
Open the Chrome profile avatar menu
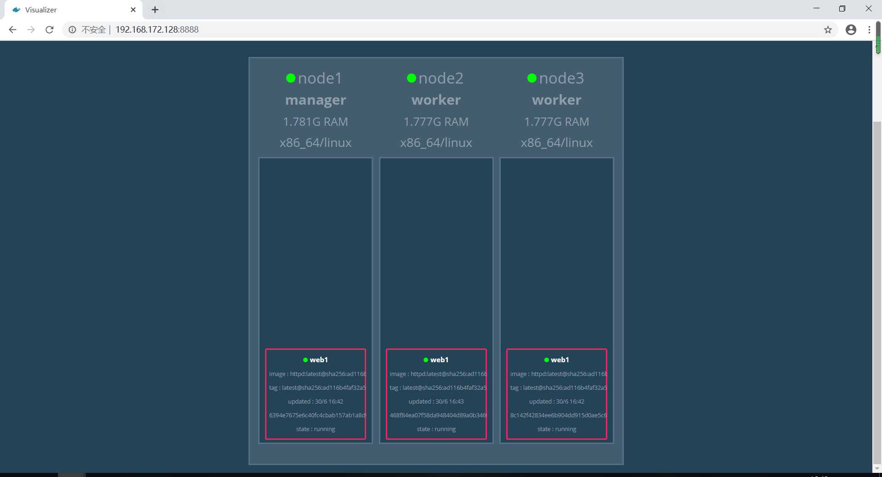(x=851, y=29)
